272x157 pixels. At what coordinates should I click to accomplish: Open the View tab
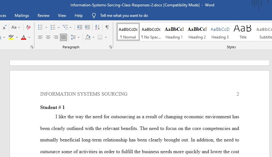point(62,16)
